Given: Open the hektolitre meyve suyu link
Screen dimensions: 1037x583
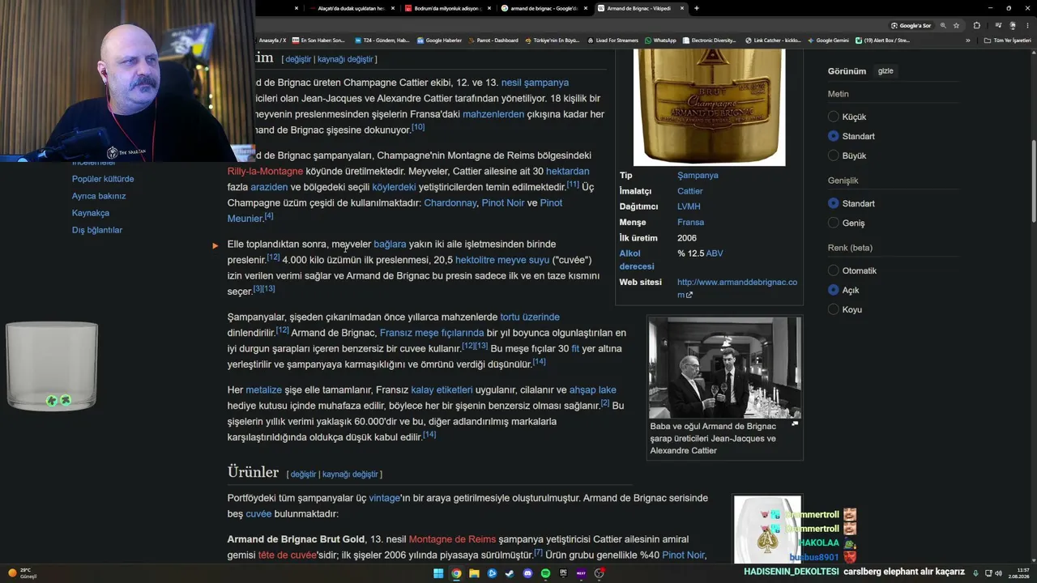Looking at the screenshot, I should pos(502,260).
